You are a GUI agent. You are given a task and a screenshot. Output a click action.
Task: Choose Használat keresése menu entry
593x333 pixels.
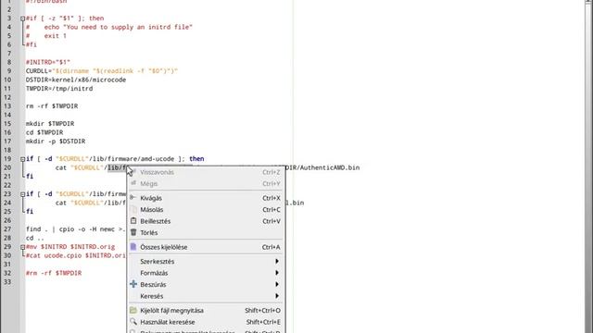(x=206, y=322)
